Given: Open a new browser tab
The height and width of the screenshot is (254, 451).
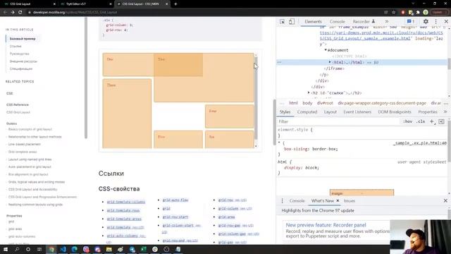Looking at the screenshot, I should tap(175, 4).
